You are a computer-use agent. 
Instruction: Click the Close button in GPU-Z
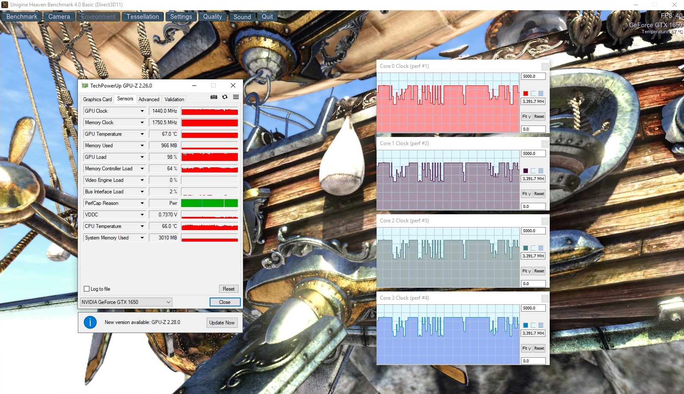coord(225,302)
